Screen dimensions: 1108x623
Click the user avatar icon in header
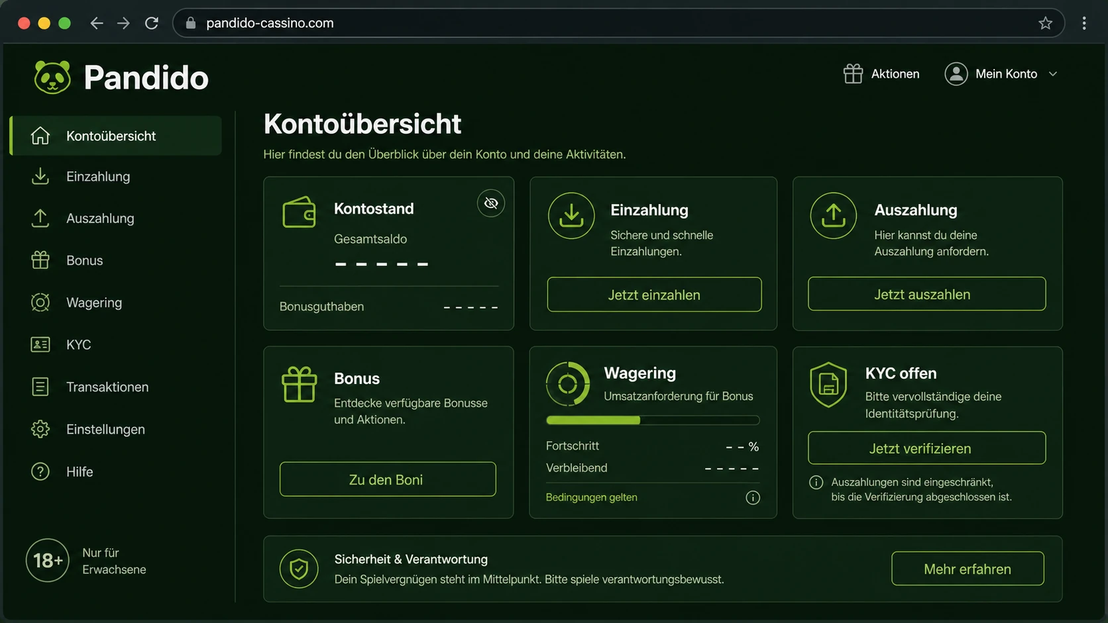coord(956,73)
